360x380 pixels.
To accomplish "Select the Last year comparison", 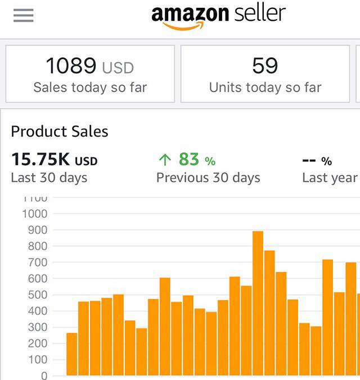I will 330,178.
